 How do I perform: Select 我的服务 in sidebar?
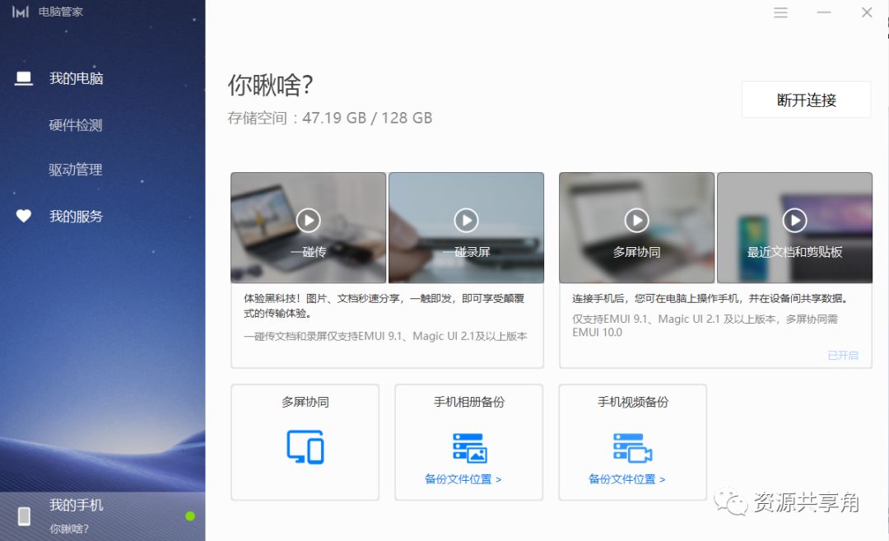tap(76, 216)
